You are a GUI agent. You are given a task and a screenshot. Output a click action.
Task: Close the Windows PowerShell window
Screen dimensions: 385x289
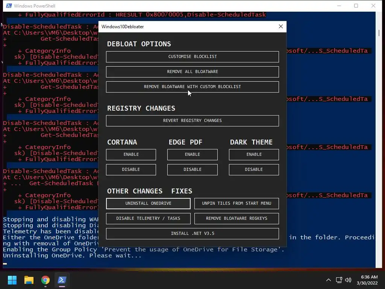(x=373, y=6)
